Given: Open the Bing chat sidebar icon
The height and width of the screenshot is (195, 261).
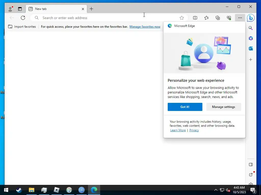Looking at the screenshot, I should point(251,18).
